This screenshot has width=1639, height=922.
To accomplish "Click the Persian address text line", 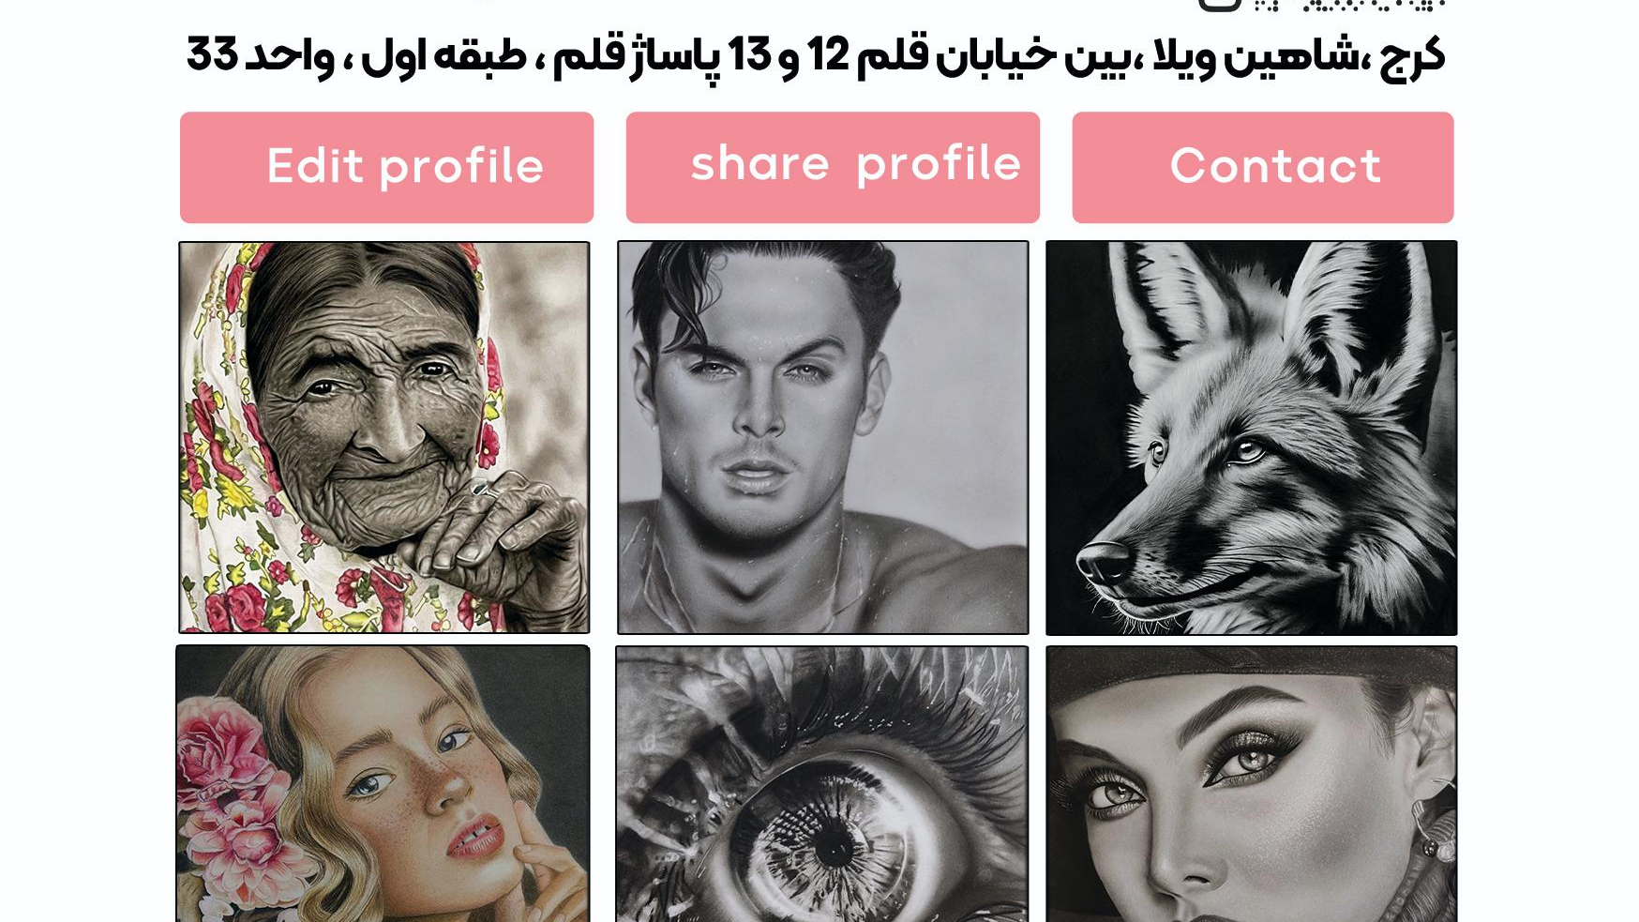I will point(816,55).
